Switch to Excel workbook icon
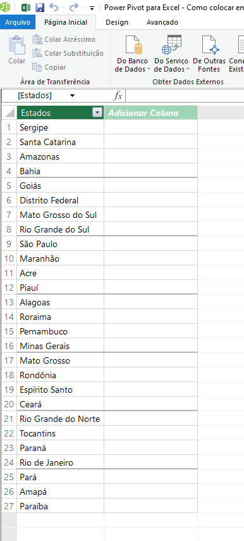 (x=26, y=8)
